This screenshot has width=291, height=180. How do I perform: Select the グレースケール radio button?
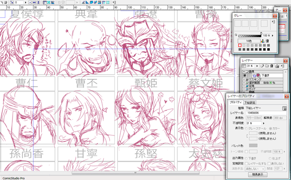click(x=246, y=128)
